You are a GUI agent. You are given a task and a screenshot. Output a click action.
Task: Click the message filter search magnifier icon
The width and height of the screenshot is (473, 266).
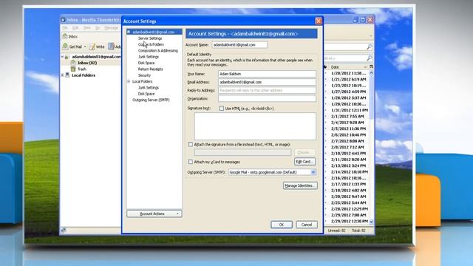click(370, 58)
